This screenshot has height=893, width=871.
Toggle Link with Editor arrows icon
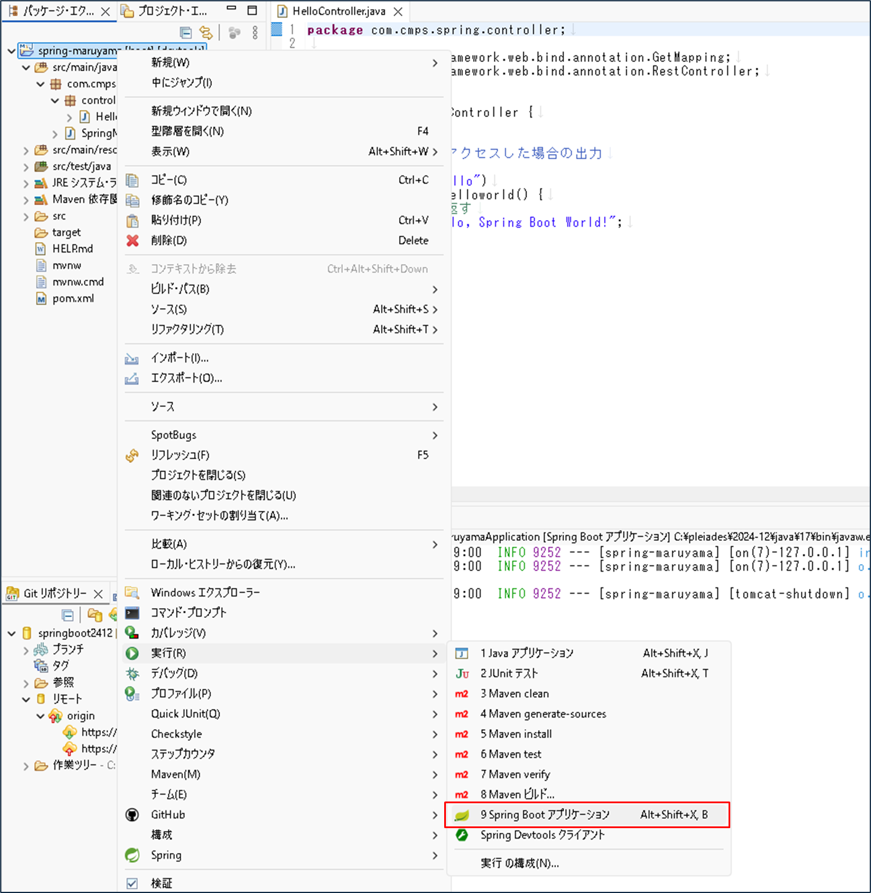[x=206, y=33]
